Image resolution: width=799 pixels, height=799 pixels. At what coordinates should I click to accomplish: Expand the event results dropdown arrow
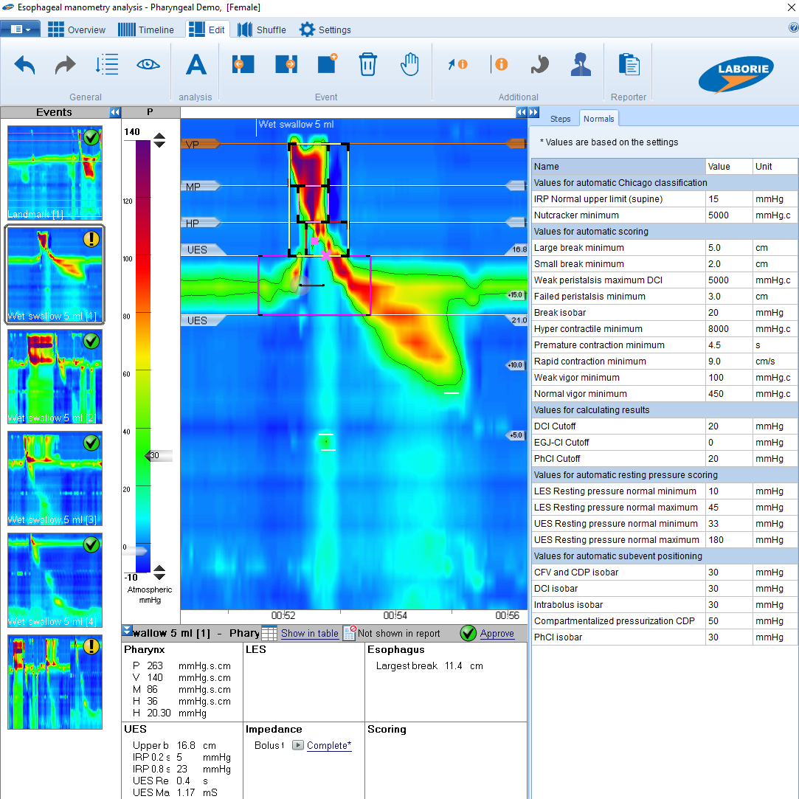127,631
